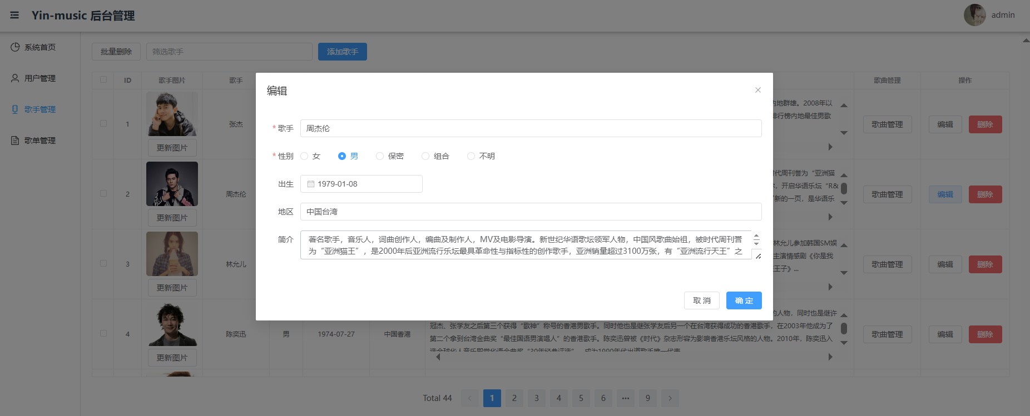Click 更新图片 under 陈奕迅's photo

pos(172,358)
